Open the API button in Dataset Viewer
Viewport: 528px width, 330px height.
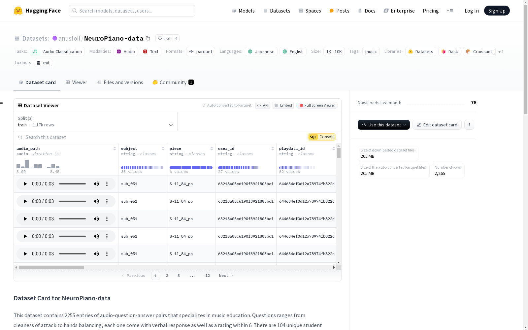pos(263,105)
